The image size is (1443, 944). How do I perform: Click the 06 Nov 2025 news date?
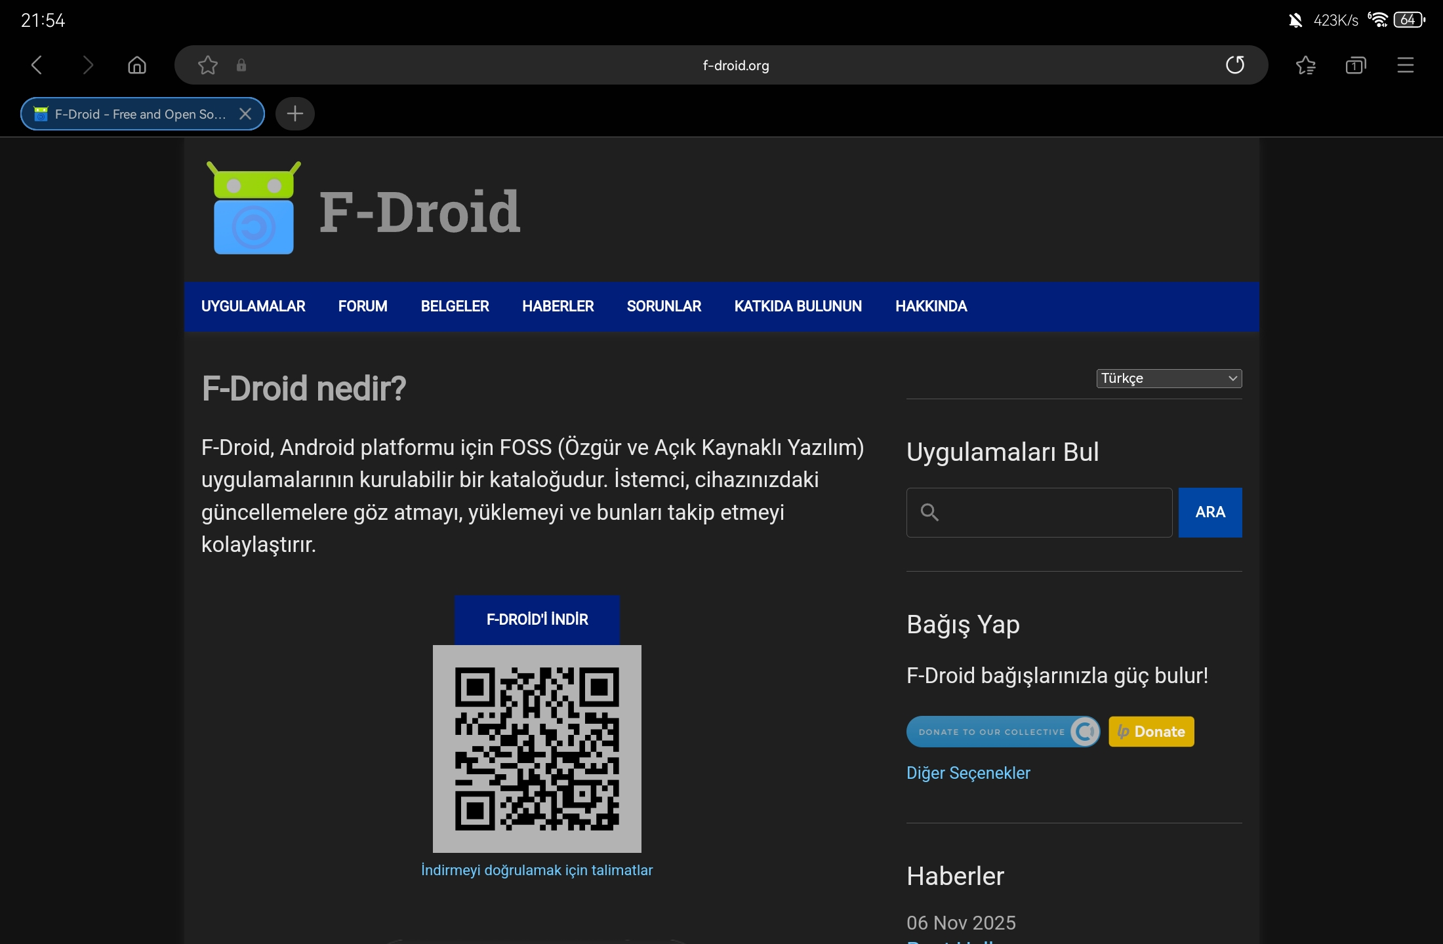coord(961,922)
